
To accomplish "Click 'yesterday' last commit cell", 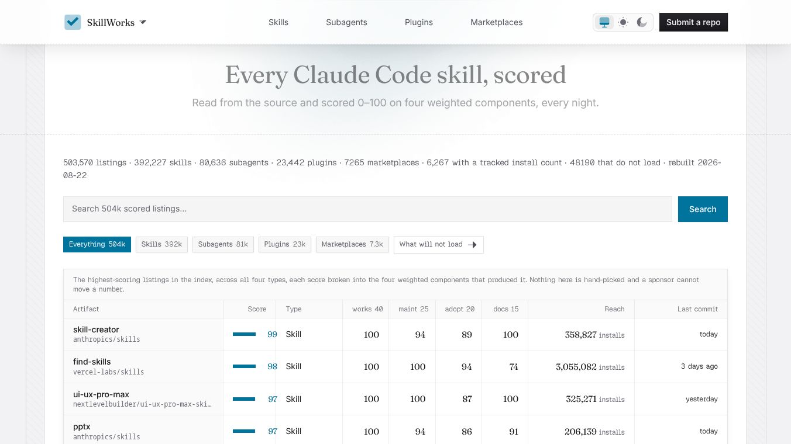I will coord(701,399).
